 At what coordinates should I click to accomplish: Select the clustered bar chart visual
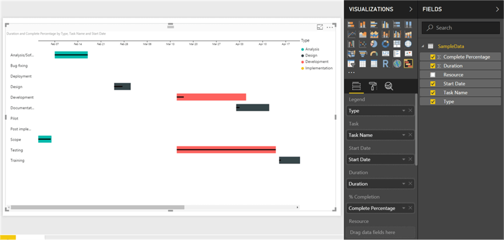click(374, 25)
